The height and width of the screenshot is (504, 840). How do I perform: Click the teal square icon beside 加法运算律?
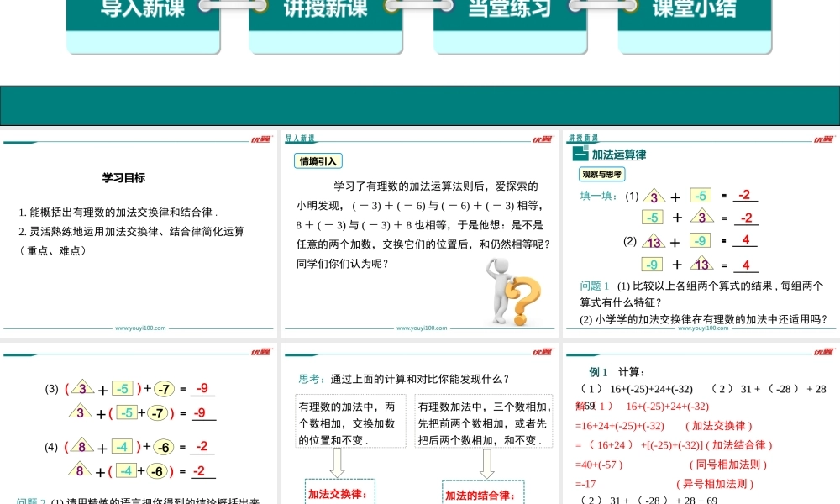(x=580, y=155)
